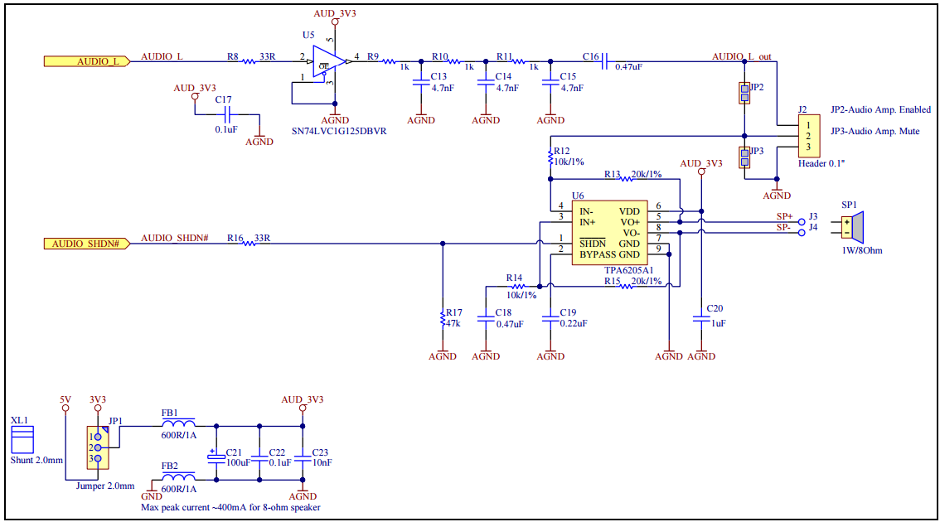The height and width of the screenshot is (522, 940).
Task: Click the J3 SP+ terminal
Action: 801,222
